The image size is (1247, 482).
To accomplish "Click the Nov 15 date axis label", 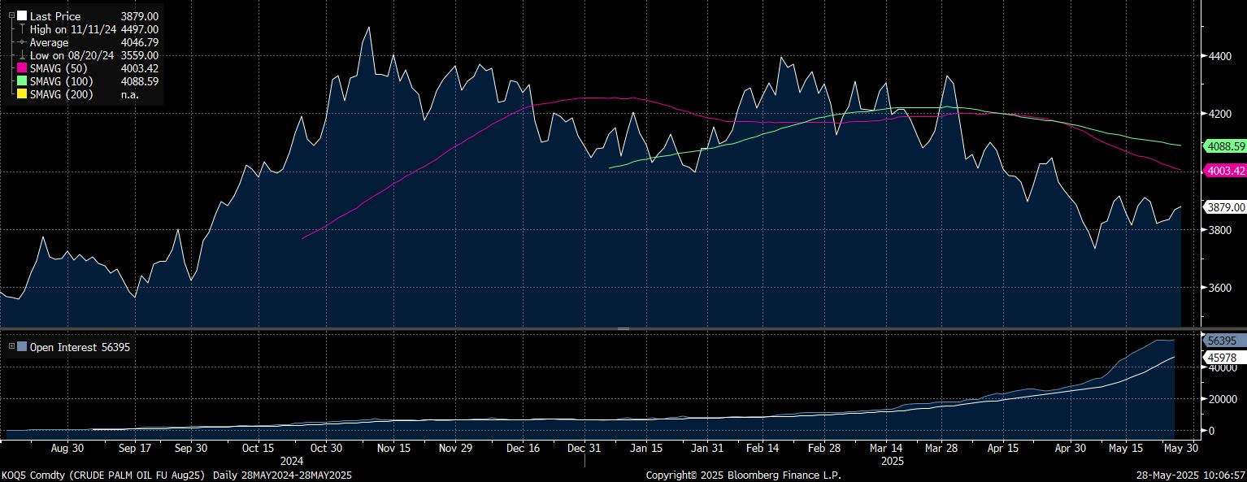I will pyautogui.click(x=392, y=448).
